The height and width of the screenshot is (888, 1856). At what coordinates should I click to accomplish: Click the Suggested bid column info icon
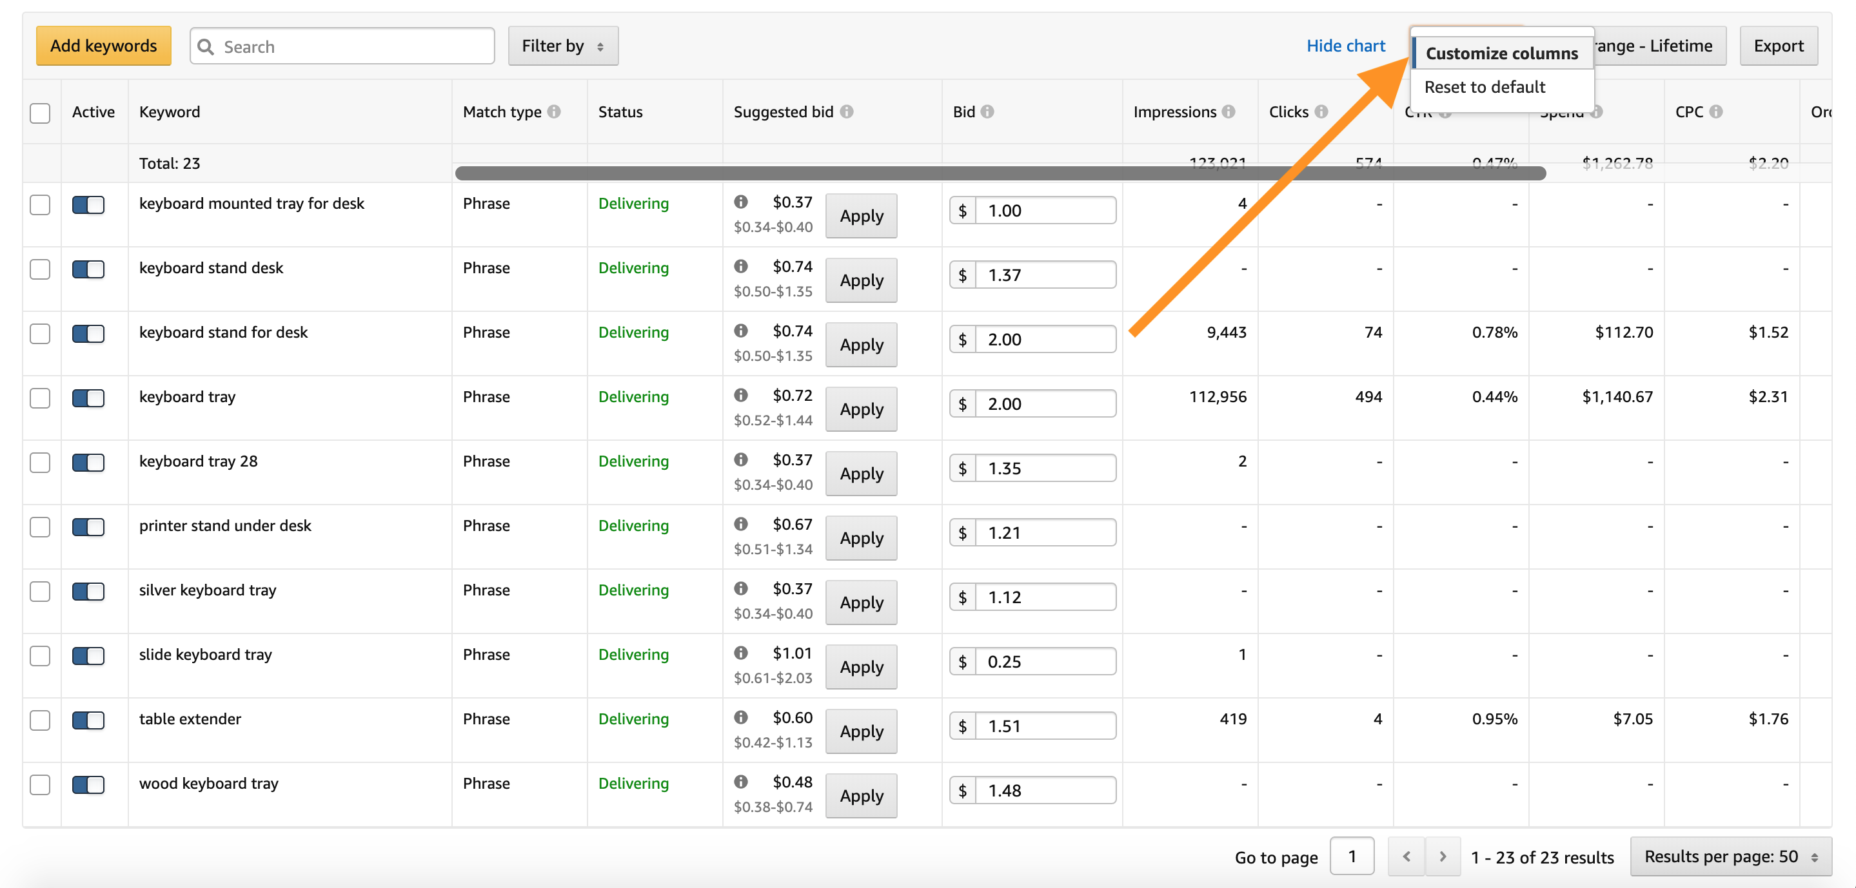pos(847,111)
